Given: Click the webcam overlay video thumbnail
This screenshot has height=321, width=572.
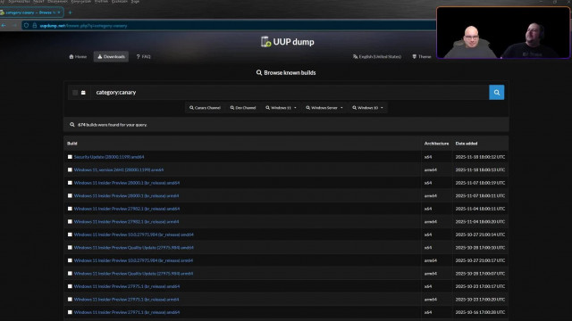Looking at the screenshot, I should click(503, 33).
